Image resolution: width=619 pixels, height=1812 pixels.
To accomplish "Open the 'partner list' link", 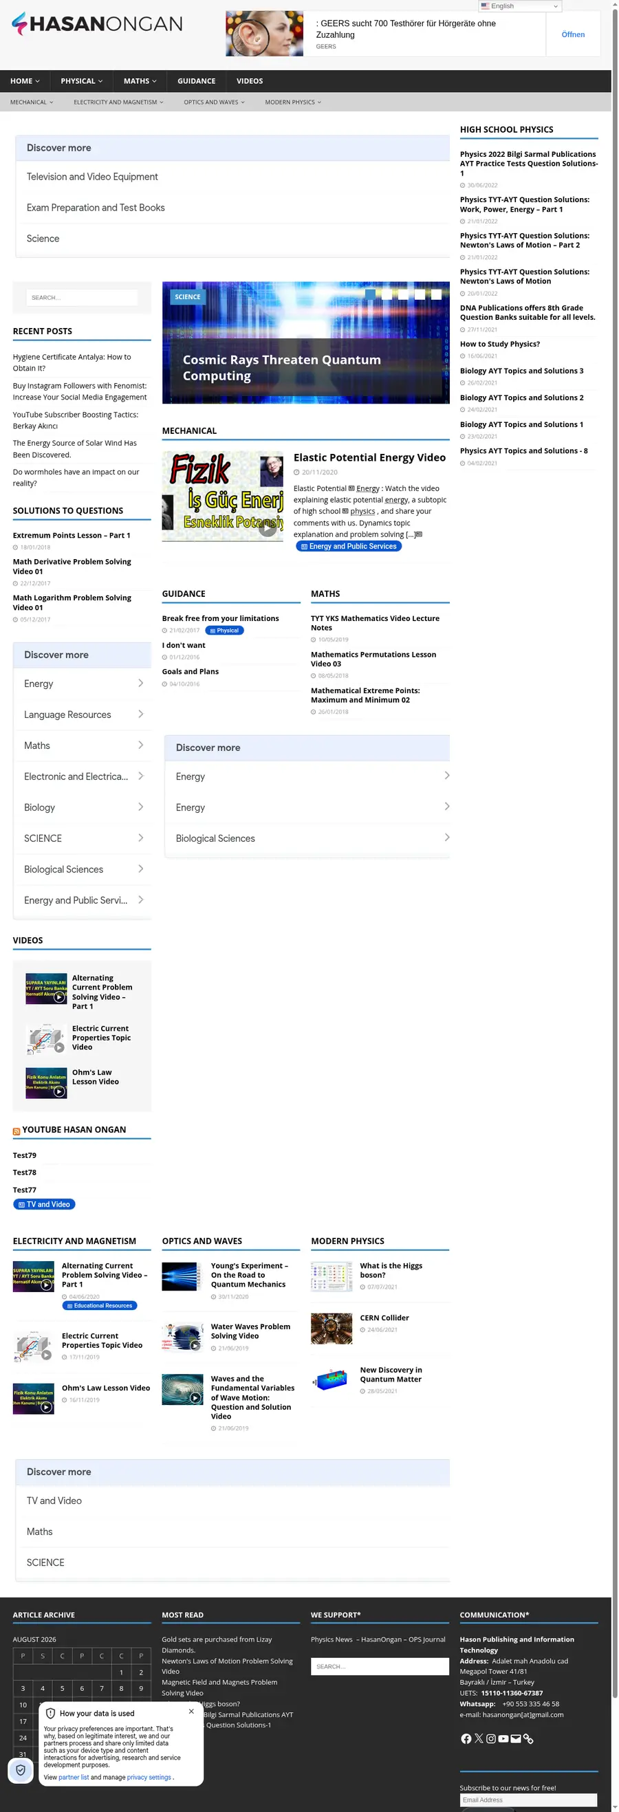I will tap(74, 1777).
